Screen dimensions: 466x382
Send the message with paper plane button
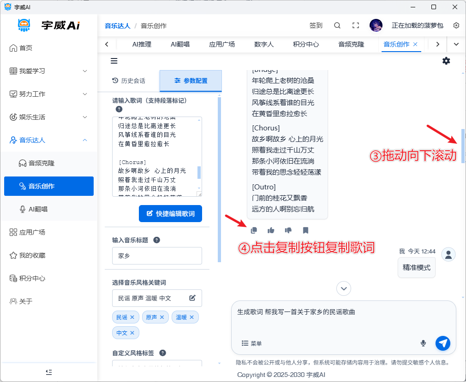[443, 343]
